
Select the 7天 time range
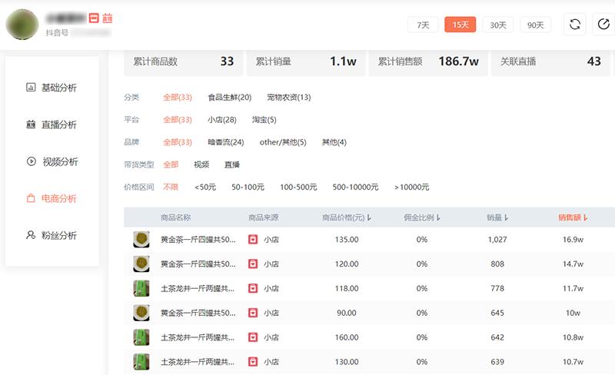[423, 25]
